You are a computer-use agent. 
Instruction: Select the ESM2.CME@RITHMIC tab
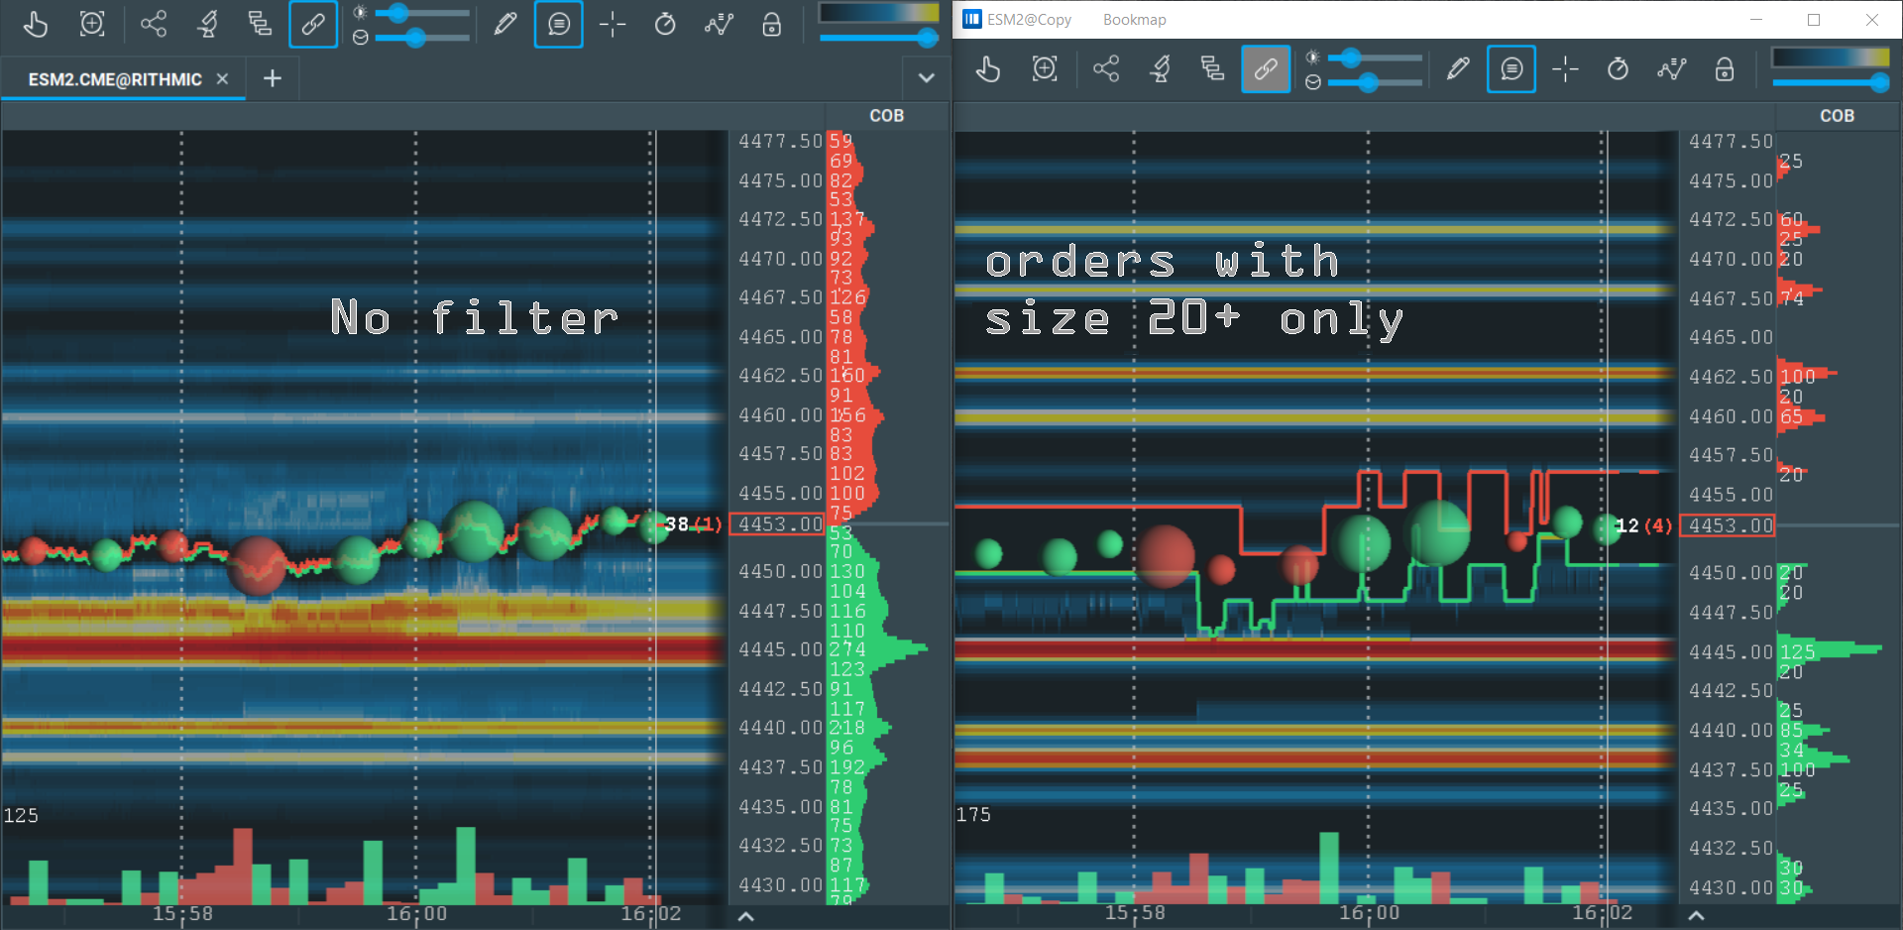[115, 79]
